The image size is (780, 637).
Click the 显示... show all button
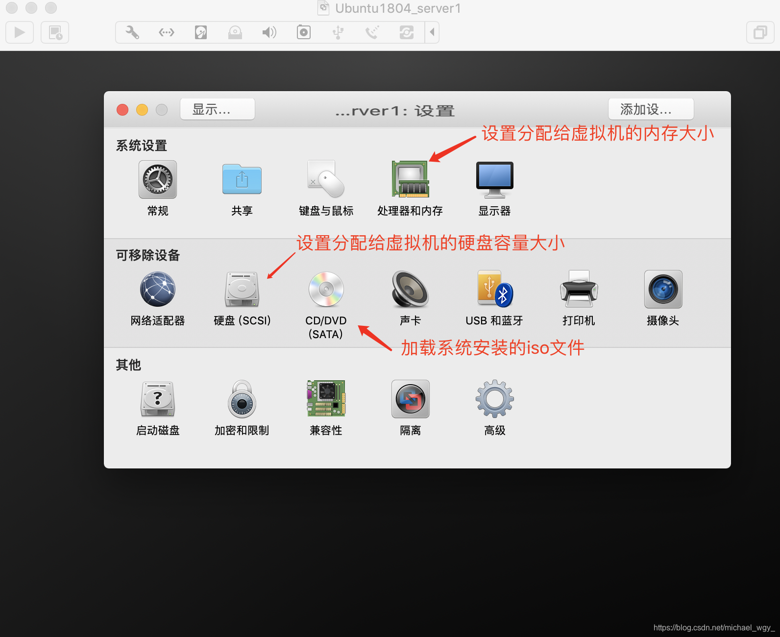(x=217, y=109)
